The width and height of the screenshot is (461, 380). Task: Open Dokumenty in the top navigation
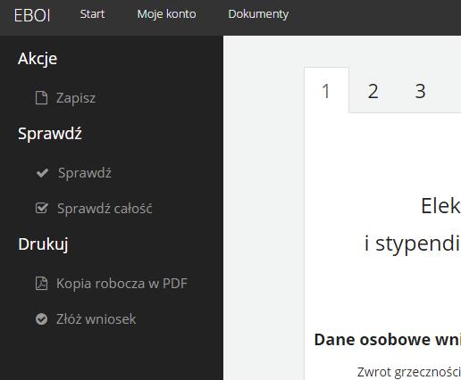click(258, 14)
